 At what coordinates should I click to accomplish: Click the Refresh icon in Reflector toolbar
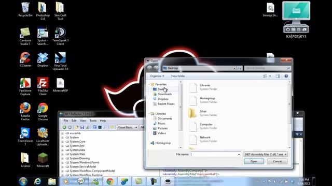(x=88, y=128)
